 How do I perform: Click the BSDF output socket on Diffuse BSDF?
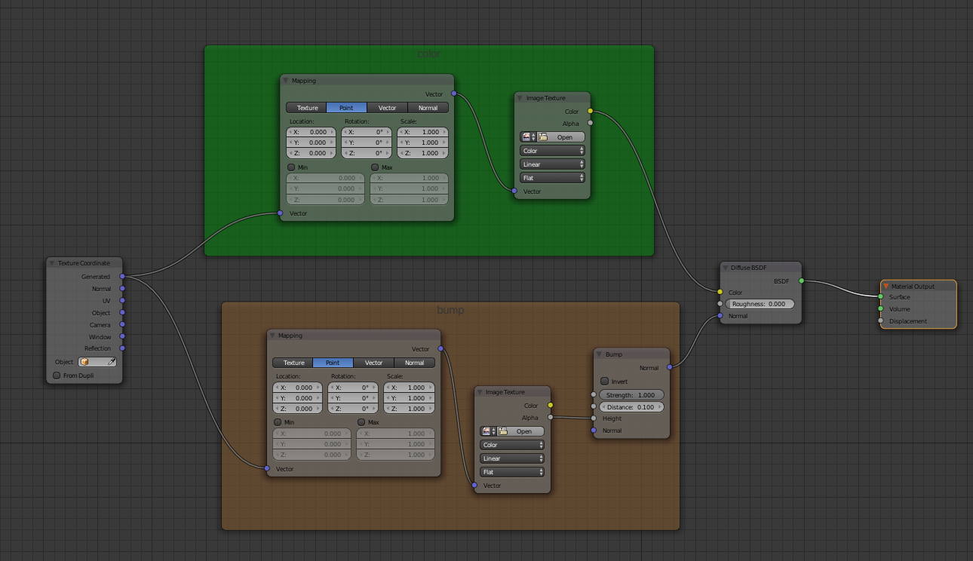(x=802, y=280)
